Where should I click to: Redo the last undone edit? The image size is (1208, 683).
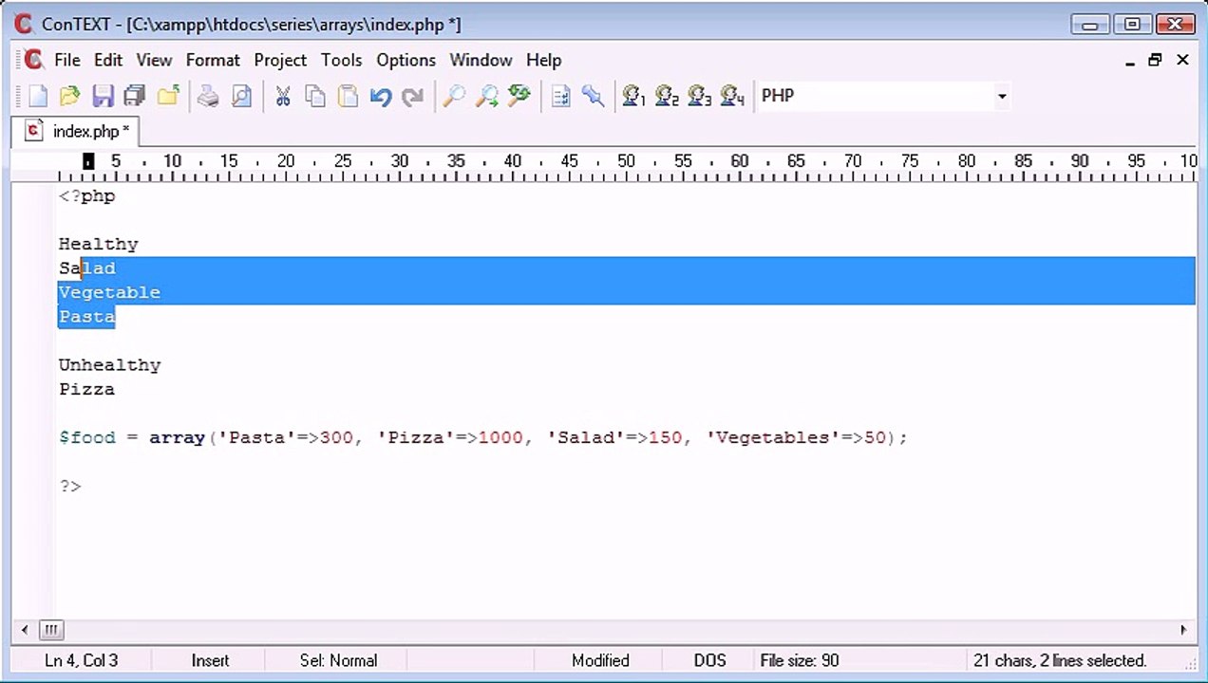point(412,96)
